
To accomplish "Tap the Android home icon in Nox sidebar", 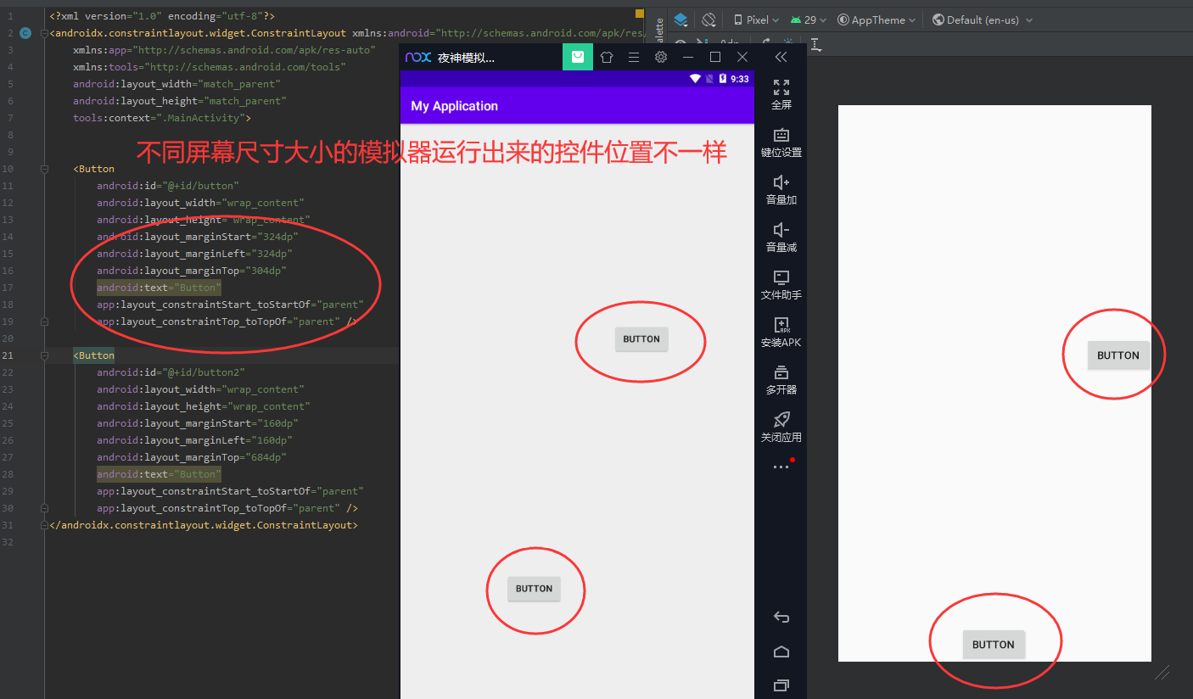I will click(781, 651).
